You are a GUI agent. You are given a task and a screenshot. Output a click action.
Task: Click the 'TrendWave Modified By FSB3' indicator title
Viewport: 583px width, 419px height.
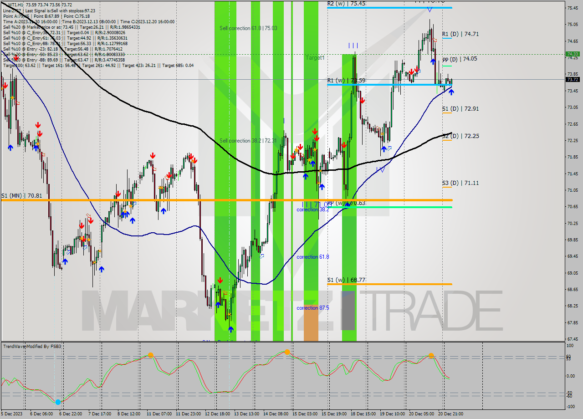32,347
